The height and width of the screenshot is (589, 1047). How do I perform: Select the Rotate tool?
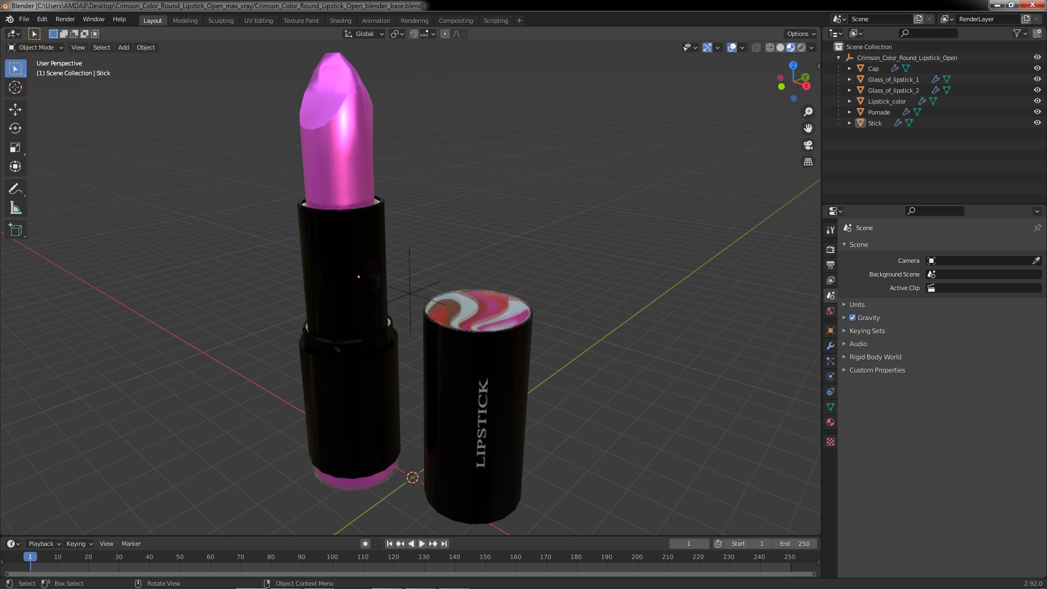coord(15,129)
